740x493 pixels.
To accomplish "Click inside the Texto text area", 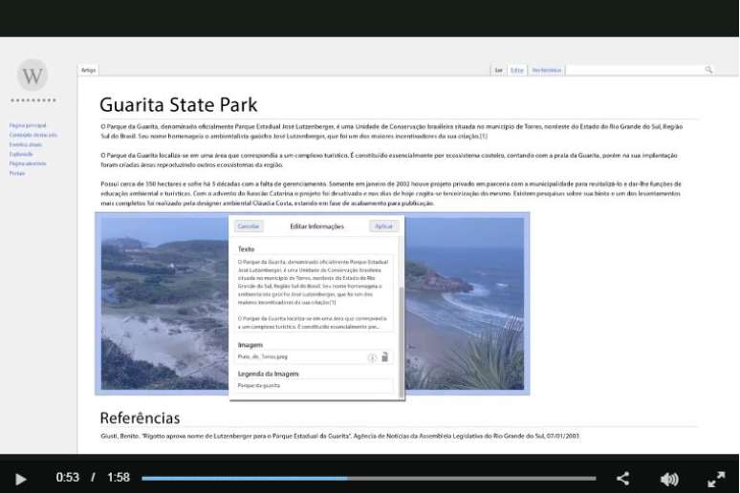I will tap(314, 293).
